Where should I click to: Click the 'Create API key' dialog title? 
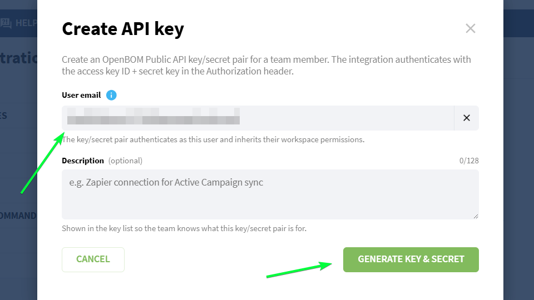pyautogui.click(x=123, y=28)
